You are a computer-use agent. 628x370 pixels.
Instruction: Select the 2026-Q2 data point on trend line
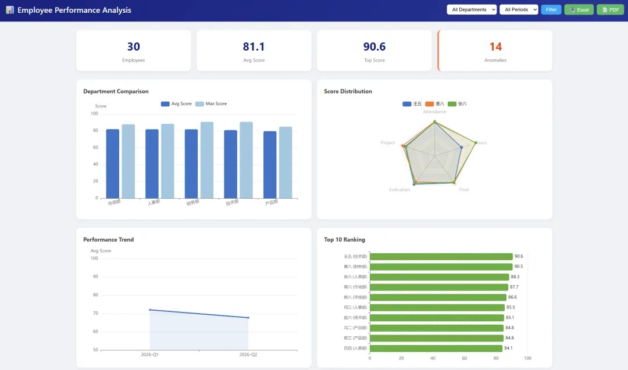[248, 318]
